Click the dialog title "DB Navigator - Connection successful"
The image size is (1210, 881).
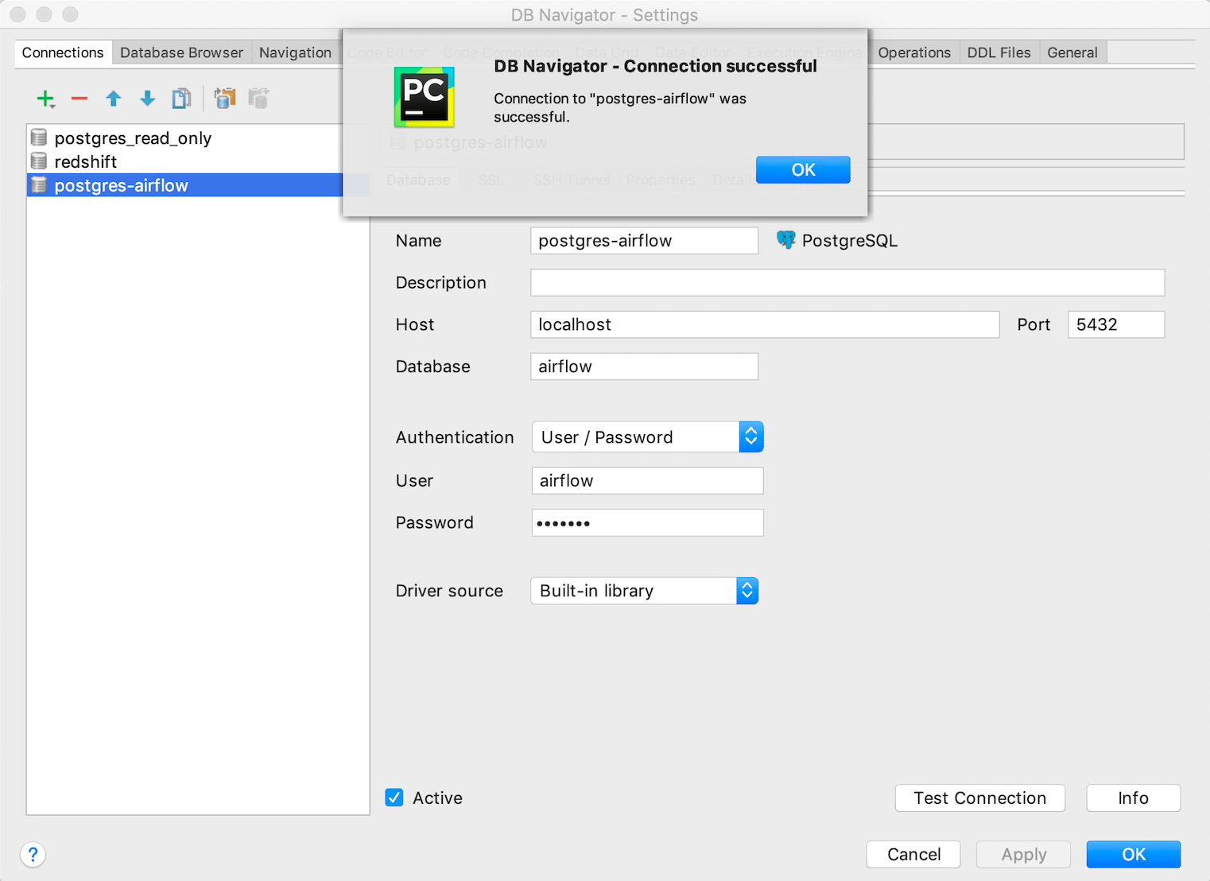655,66
